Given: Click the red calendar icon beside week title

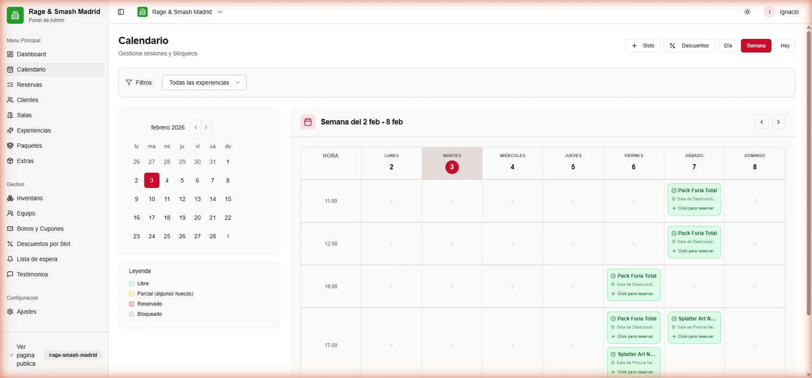Looking at the screenshot, I should click(307, 122).
